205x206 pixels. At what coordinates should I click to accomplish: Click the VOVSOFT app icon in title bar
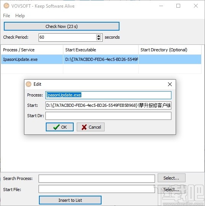click(x=6, y=6)
